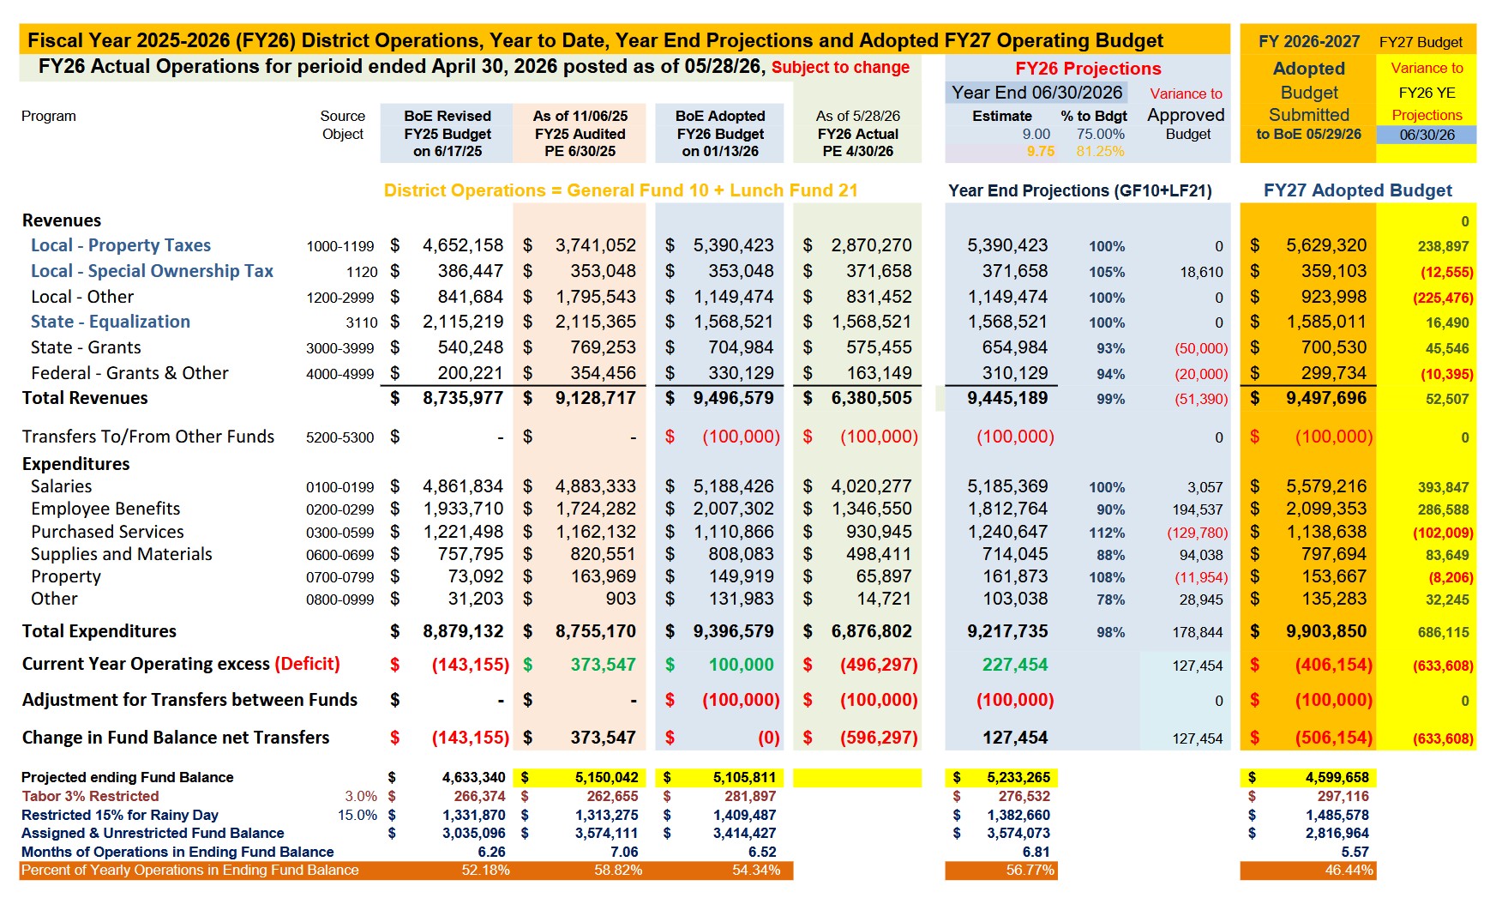Image resolution: width=1490 pixels, height=904 pixels.
Task: Select the highlighted fund balance 5,150,042
Action: (x=607, y=777)
